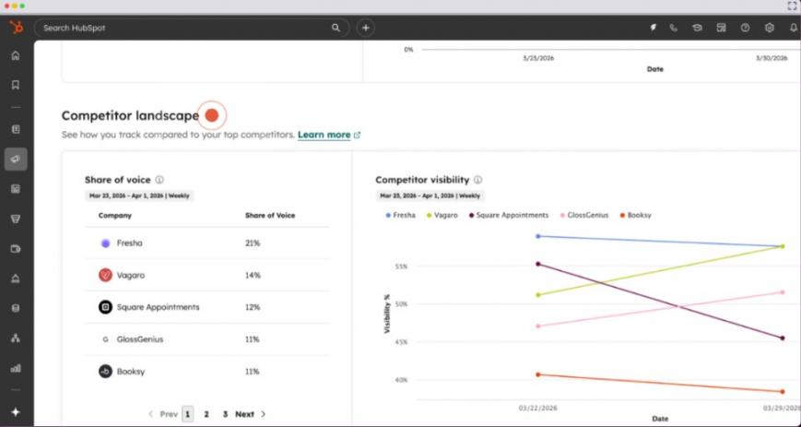Screen dimensions: 801x427
Task: Open Commerce wallet icon in sidebar
Action: point(16,248)
